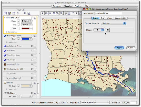The image size is (141, 107).
Task: Click the Mississippi River blue color swatch
Action: click(x=25, y=39)
